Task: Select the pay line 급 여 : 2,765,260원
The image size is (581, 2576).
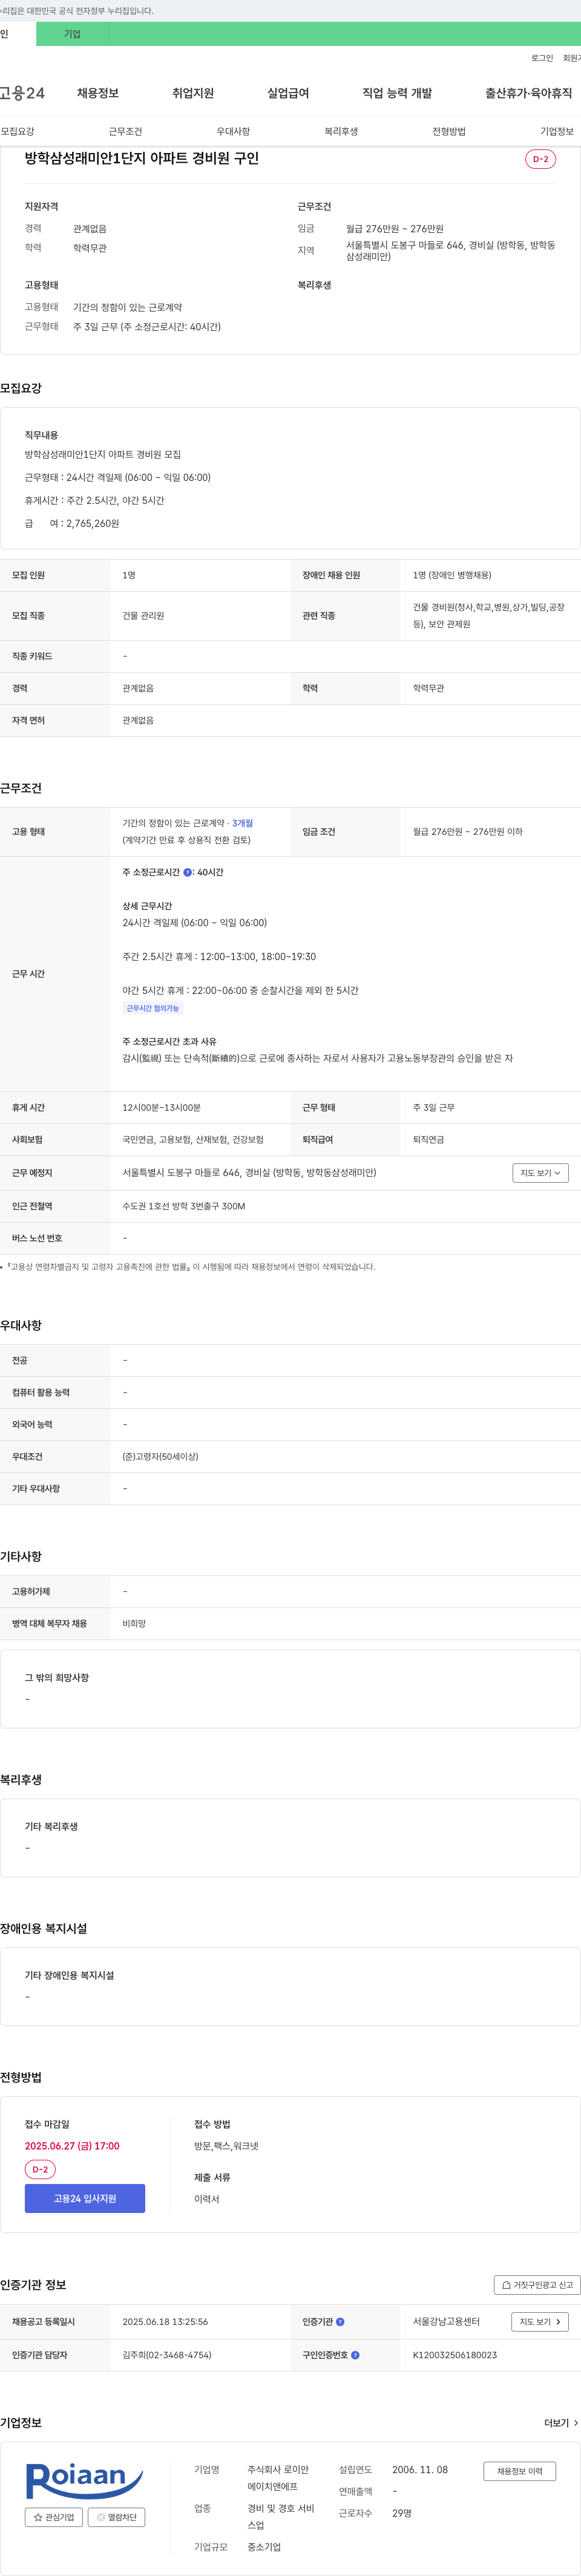Action: tap(72, 523)
